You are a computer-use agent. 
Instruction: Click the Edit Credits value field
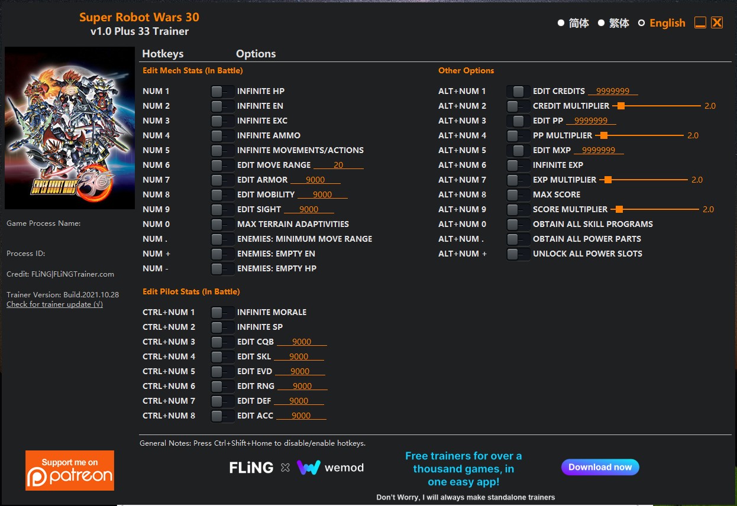pos(612,91)
